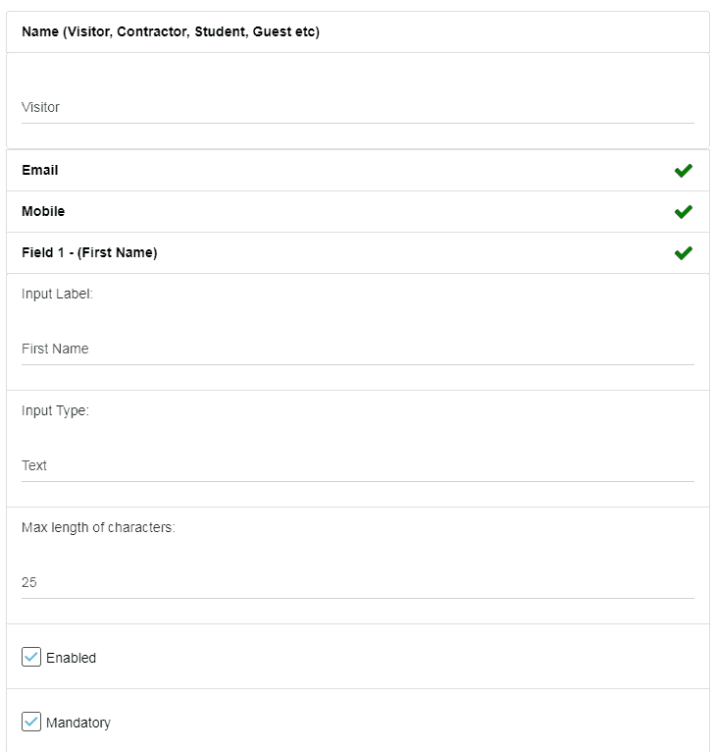The height and width of the screenshot is (752, 714).
Task: Click the green checkmark beside Mobile
Action: 683,211
